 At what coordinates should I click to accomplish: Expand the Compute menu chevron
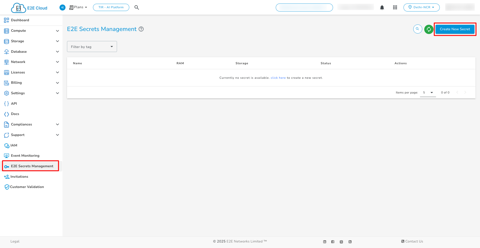[57, 31]
